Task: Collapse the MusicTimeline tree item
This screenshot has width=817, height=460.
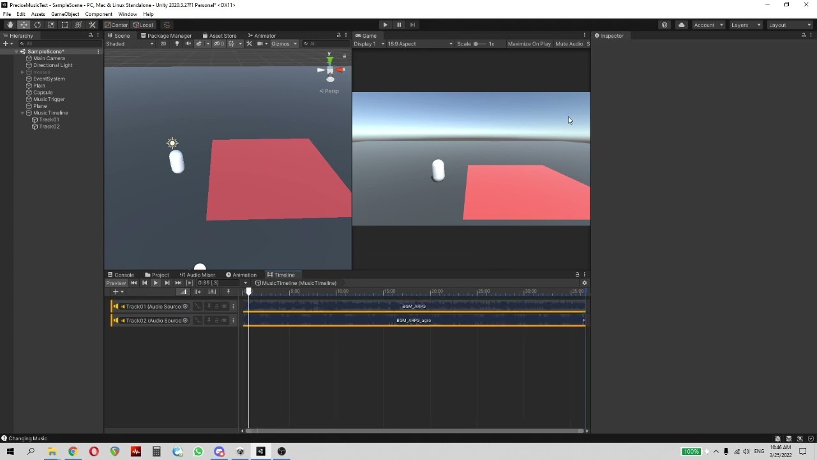Action: (23, 113)
